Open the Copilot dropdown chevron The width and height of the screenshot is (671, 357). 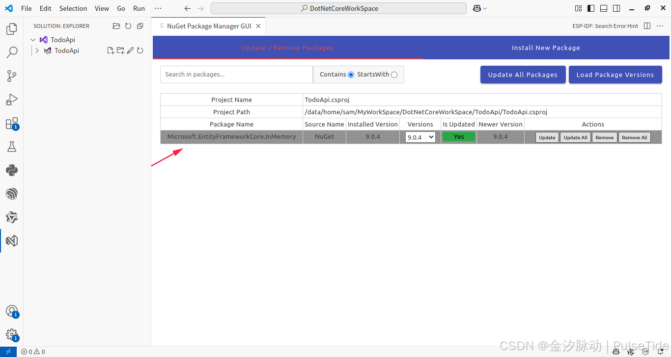[485, 8]
